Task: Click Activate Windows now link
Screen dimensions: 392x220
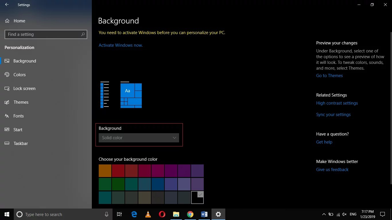Action: (x=120, y=45)
